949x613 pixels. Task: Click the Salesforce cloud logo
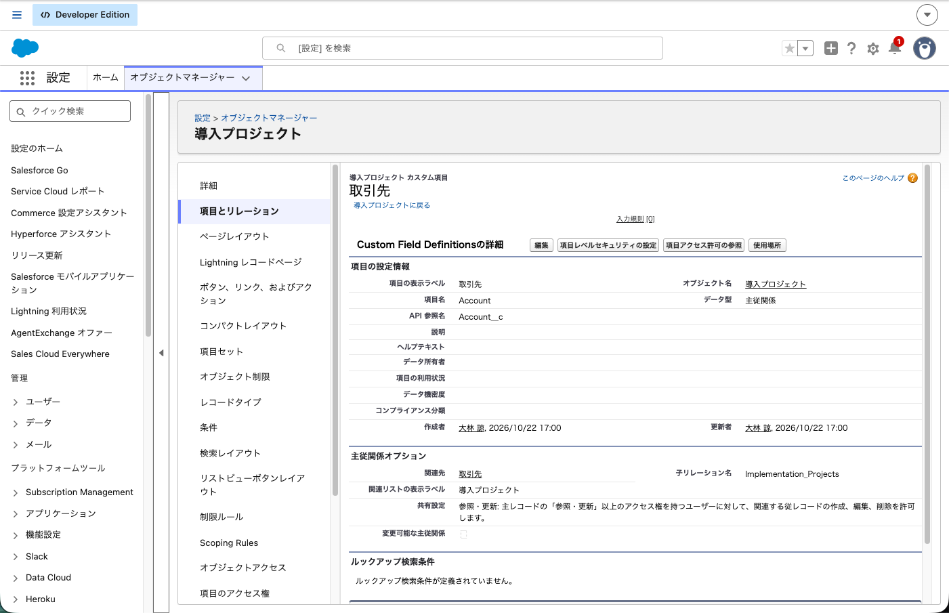pyautogui.click(x=25, y=48)
